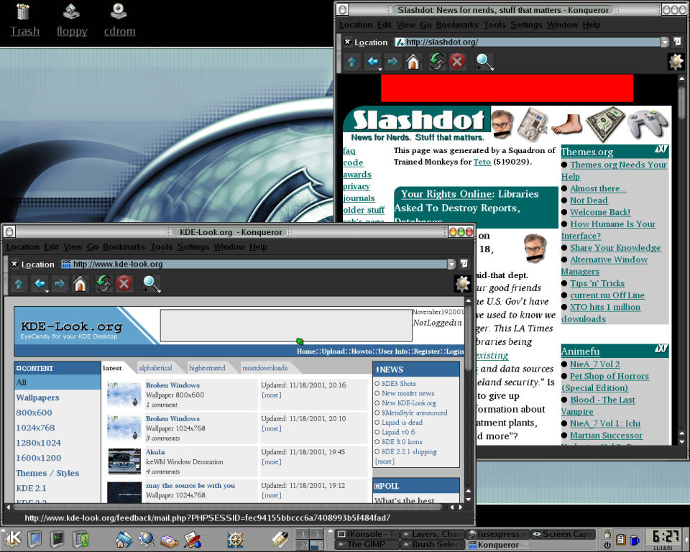Toggle sticky button on Slashdot window titlebar
This screenshot has height=552, width=690.
click(x=343, y=9)
